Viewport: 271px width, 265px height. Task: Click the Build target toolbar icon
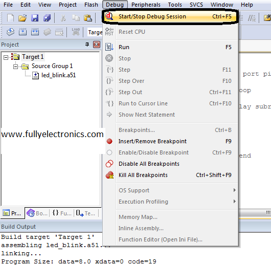click(22, 32)
